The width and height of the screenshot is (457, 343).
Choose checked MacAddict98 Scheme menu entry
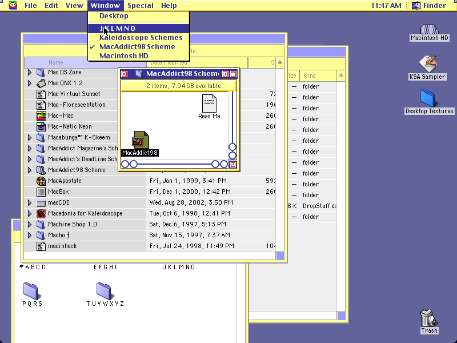click(139, 47)
